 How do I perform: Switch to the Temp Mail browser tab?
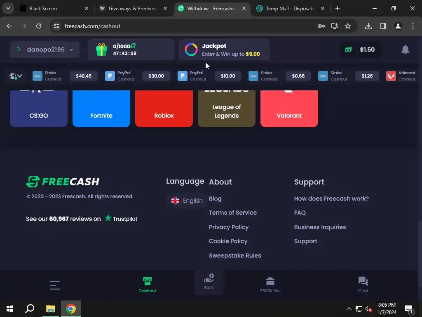(290, 9)
